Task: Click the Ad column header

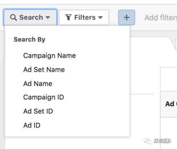Action: [170, 104]
